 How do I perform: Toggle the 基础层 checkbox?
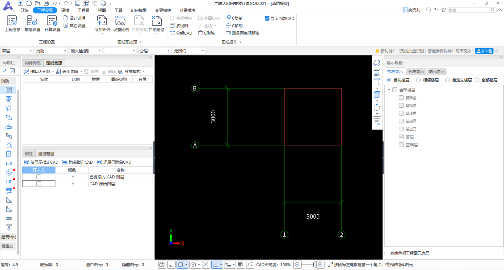click(x=401, y=145)
